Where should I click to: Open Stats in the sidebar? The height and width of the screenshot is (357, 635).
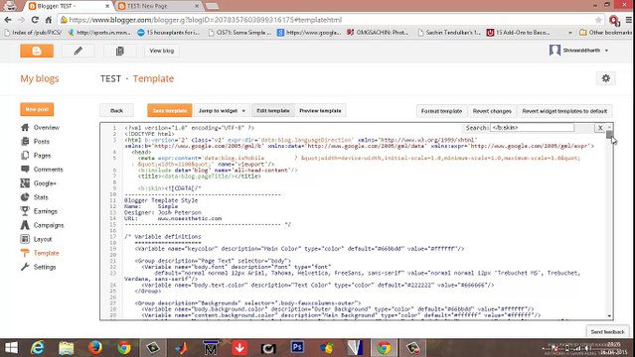41,197
